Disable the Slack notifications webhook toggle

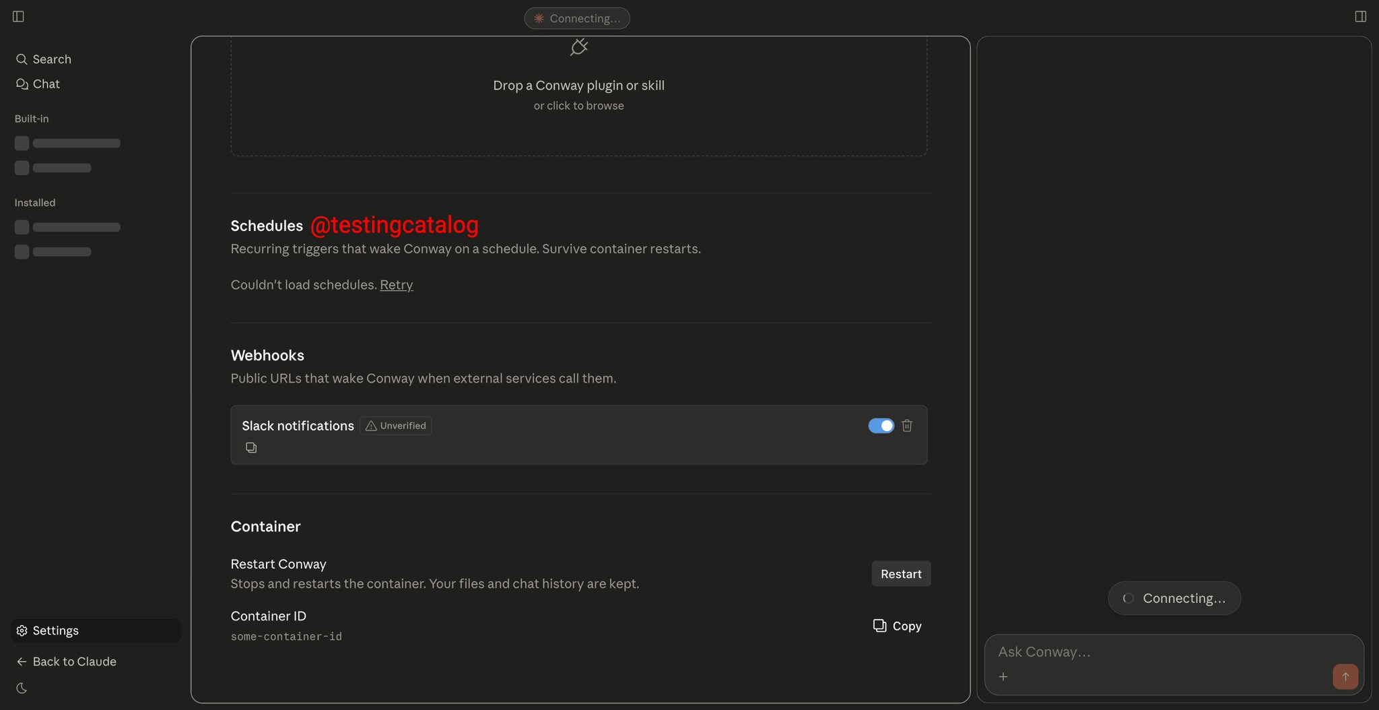(x=881, y=426)
